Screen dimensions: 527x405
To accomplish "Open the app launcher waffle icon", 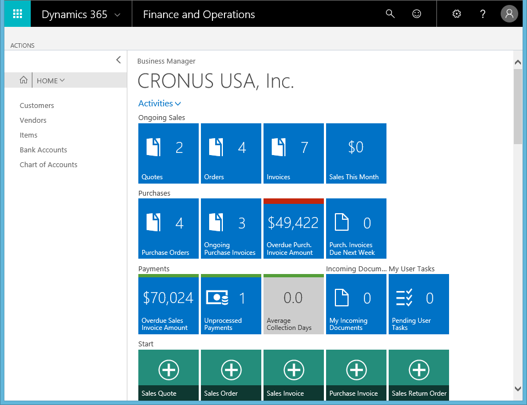I will tap(18, 14).
